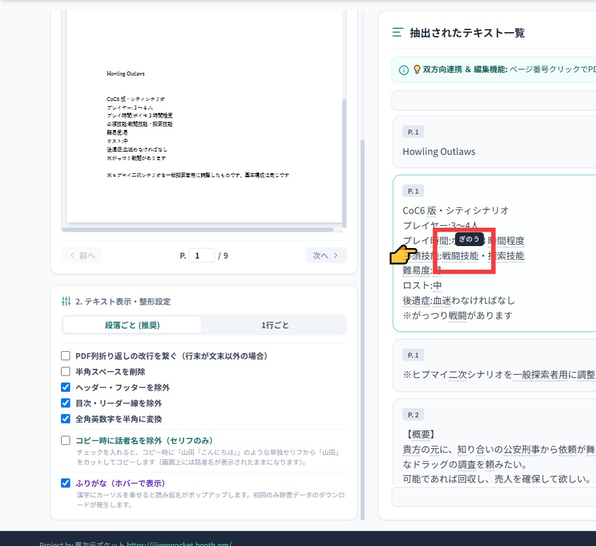596x546 pixels.
Task: Uncheck 全角英数字を半角に変換 checkbox
Action: click(x=66, y=419)
